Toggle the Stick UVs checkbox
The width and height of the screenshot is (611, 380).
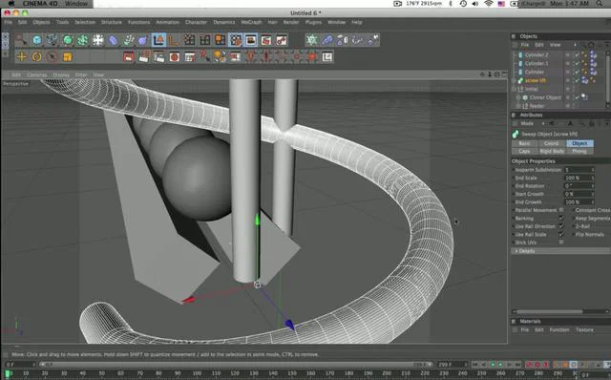[x=561, y=242]
